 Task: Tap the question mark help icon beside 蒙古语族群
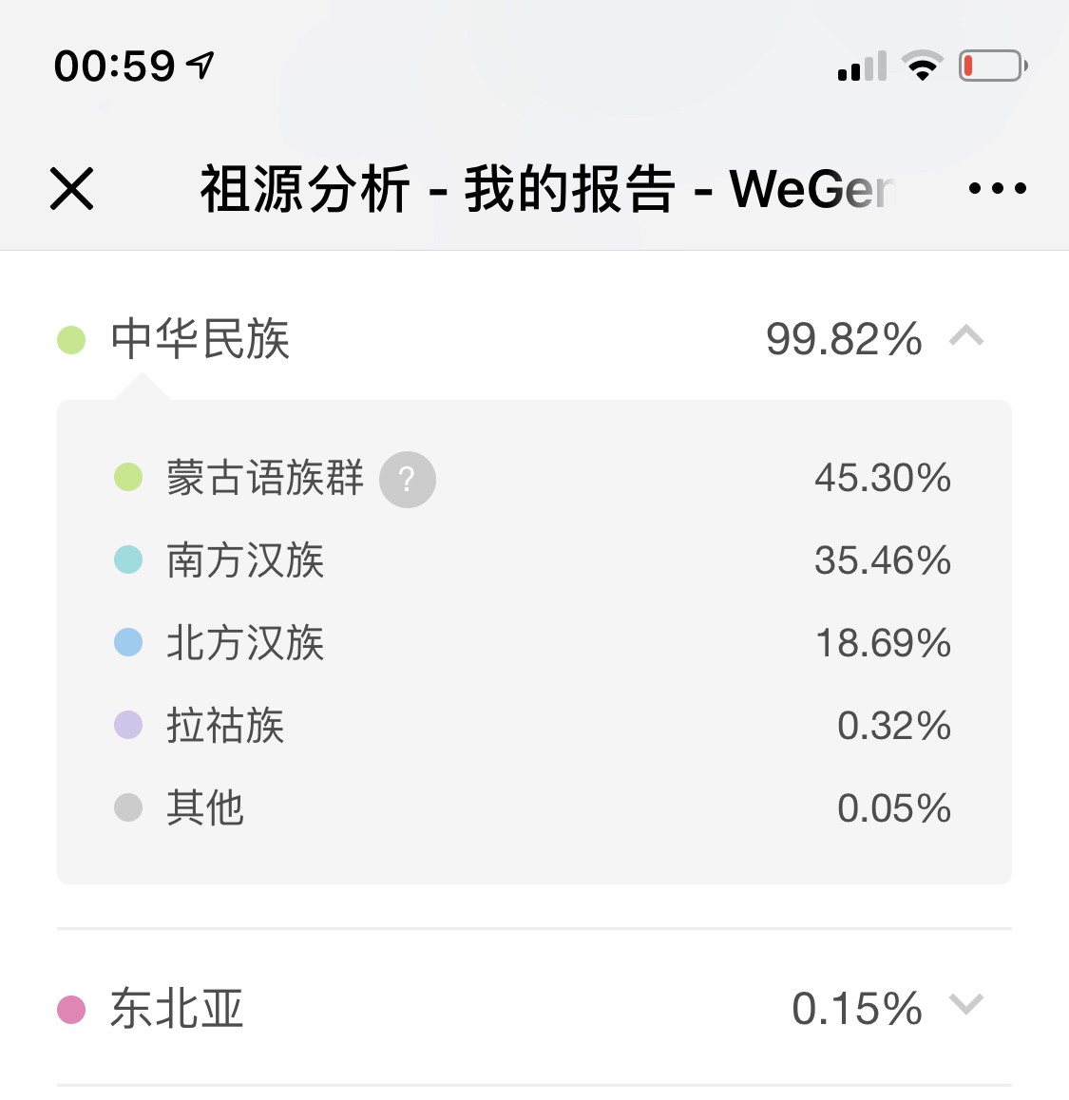pyautogui.click(x=407, y=480)
